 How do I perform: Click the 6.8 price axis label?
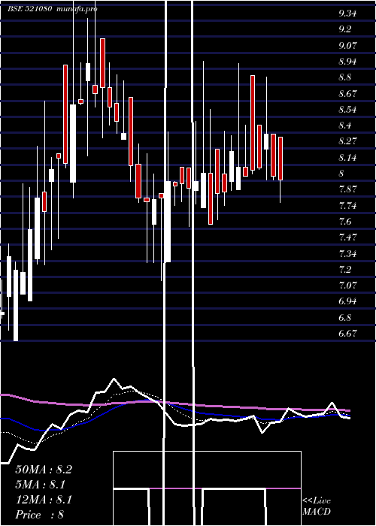pyautogui.click(x=345, y=317)
